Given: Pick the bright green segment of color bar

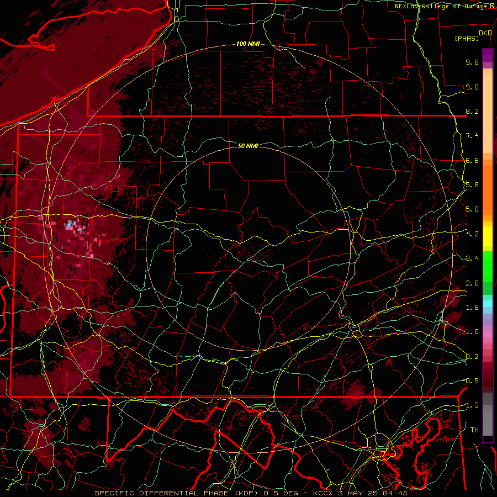Looking at the screenshot, I should (488, 267).
